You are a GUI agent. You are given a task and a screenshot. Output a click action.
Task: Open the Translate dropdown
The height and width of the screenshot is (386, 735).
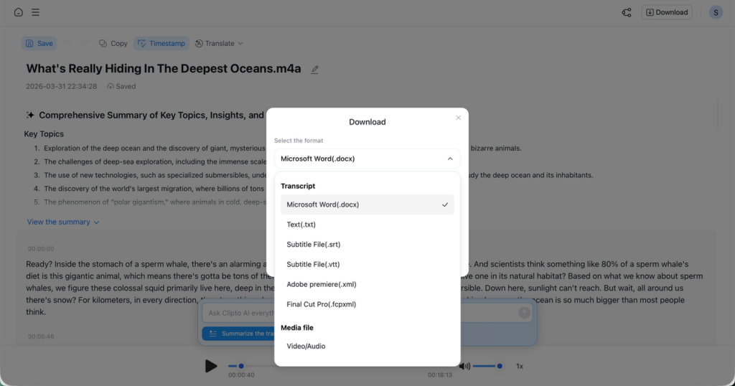219,44
